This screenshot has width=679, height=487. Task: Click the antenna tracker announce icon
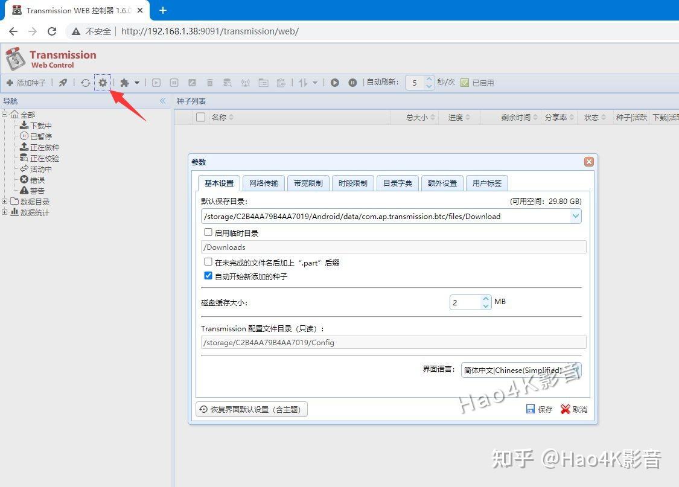[x=245, y=82]
